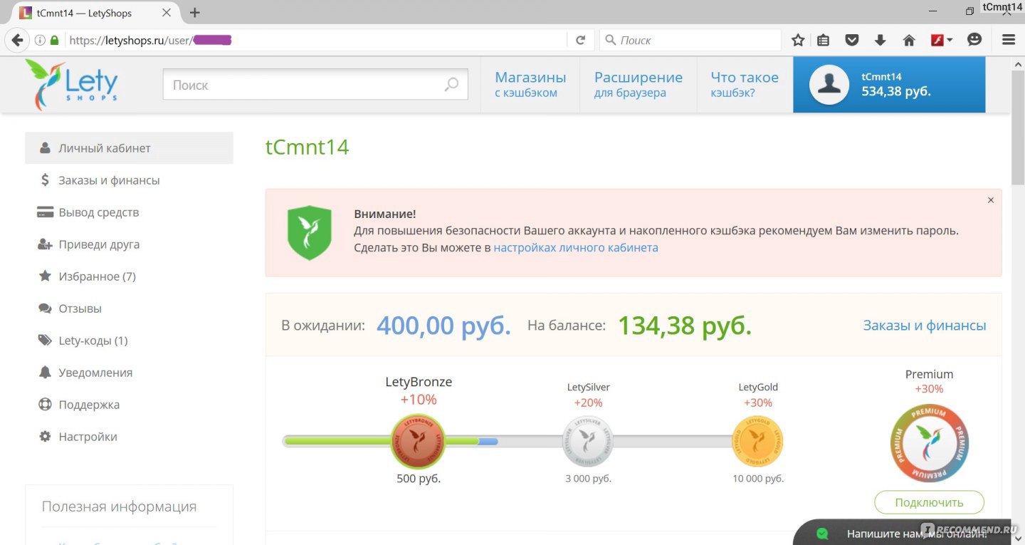This screenshot has width=1025, height=545.
Task: Bookmark this page with star icon
Action: tap(798, 41)
